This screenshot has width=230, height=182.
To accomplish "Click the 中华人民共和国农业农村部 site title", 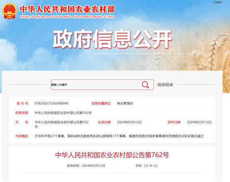I will click(67, 10).
